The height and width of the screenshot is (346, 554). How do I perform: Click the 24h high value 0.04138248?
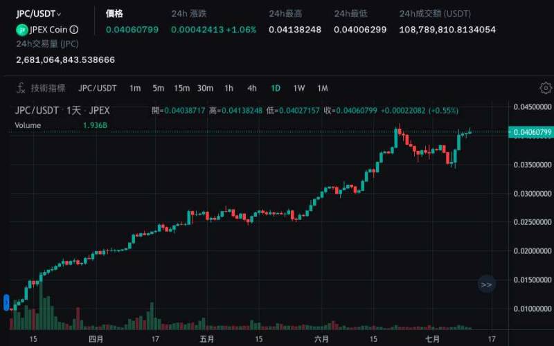295,30
